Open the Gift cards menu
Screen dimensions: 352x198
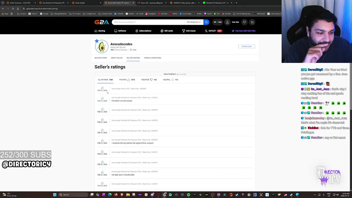click(x=167, y=31)
